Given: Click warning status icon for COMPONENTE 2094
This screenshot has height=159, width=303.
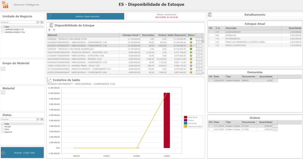Looking at the screenshot, I should point(191,72).
